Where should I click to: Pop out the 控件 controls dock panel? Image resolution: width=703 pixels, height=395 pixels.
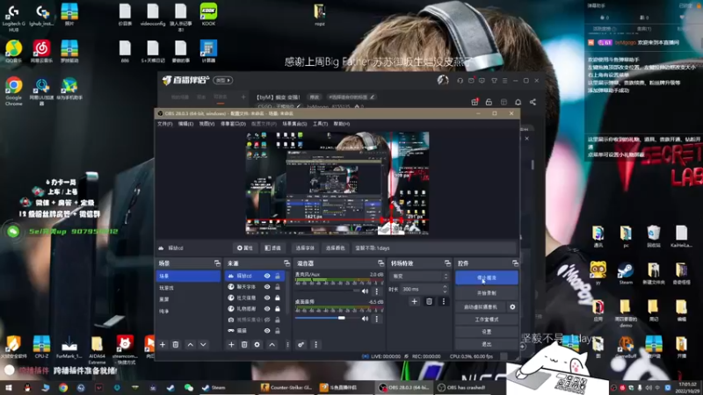pos(515,263)
